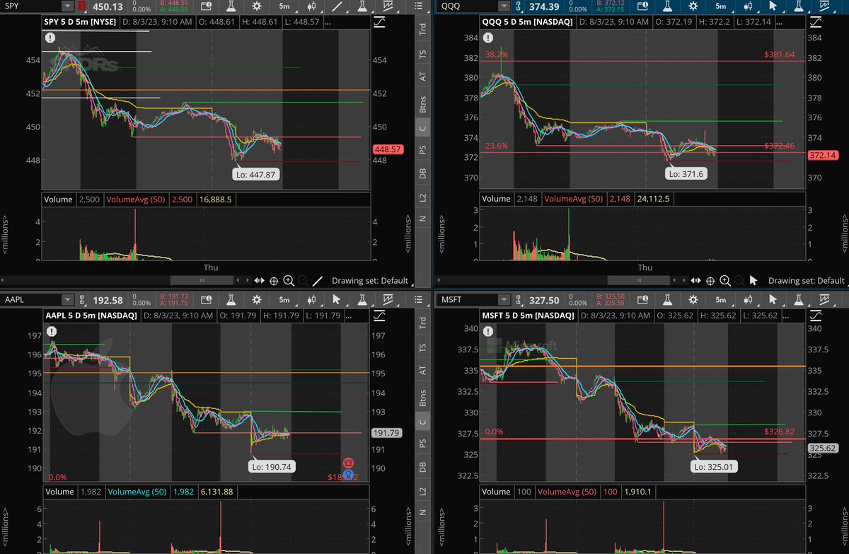The image size is (849, 554).
Task: Open chart settings gear in SPY panel
Action: click(x=256, y=6)
